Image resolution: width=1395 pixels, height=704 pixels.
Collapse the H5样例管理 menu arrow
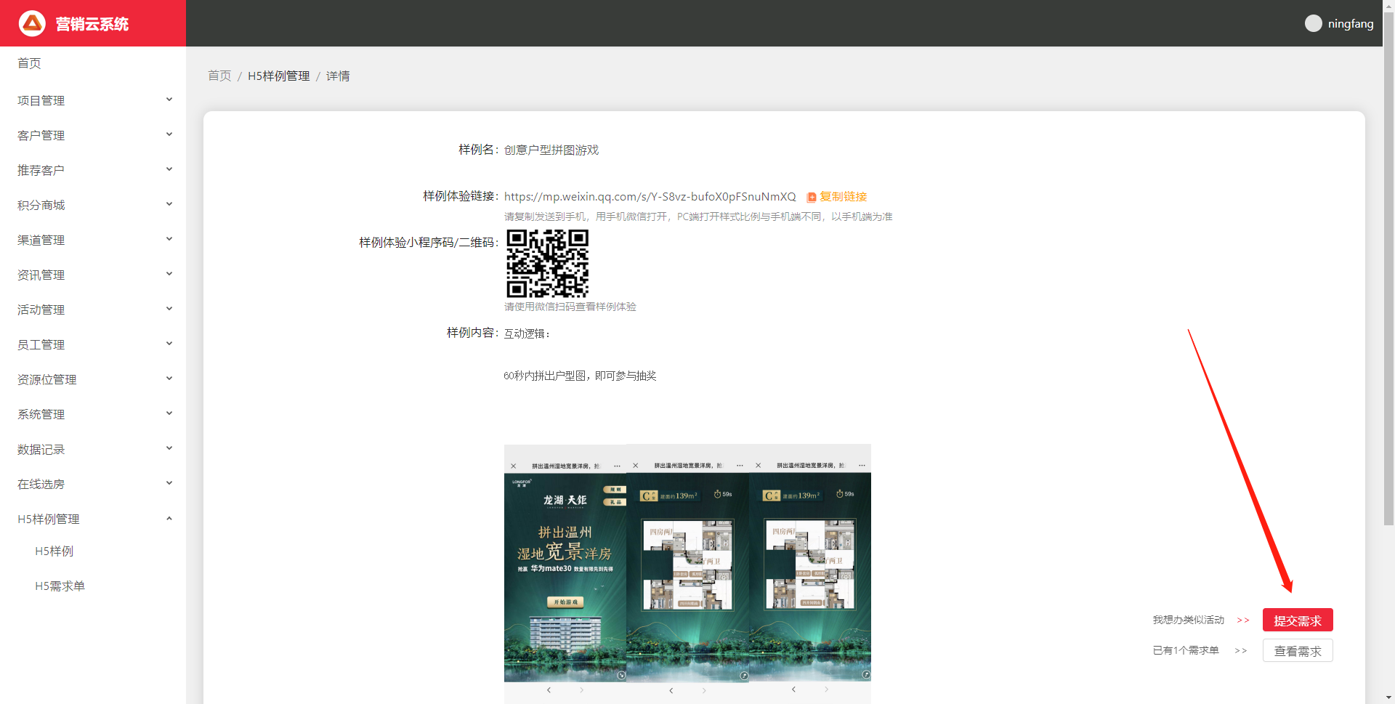tap(169, 518)
